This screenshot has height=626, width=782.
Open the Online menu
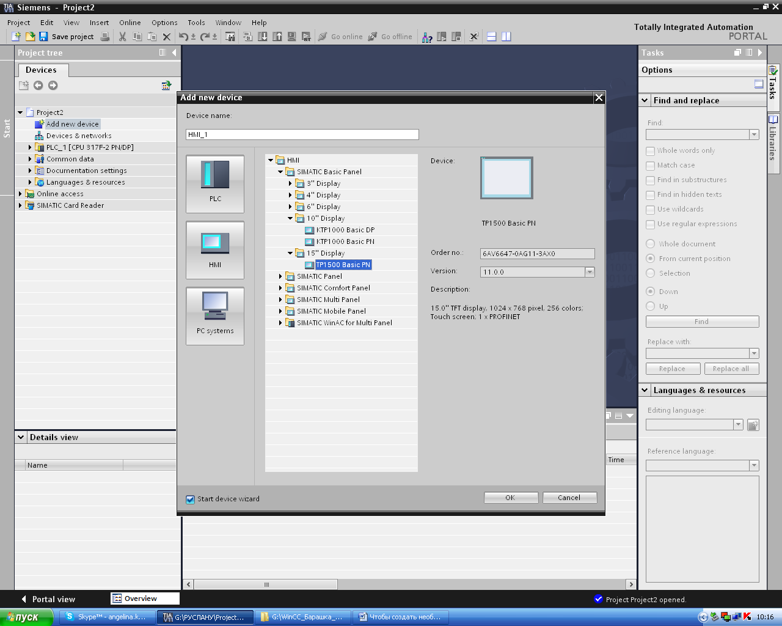[x=130, y=23]
